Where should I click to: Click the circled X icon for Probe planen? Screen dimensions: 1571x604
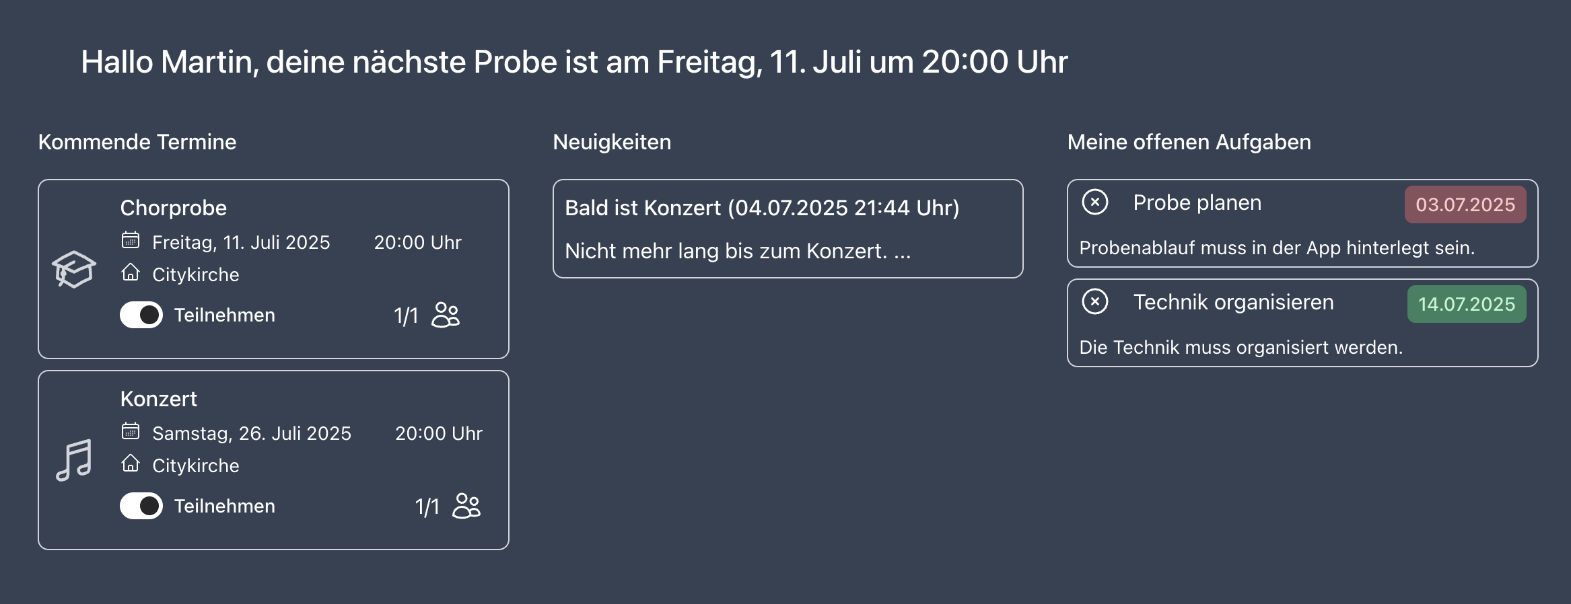(x=1095, y=202)
